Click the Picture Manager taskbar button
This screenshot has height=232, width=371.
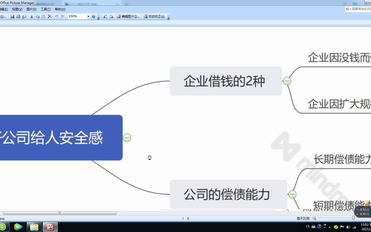(x=50, y=227)
